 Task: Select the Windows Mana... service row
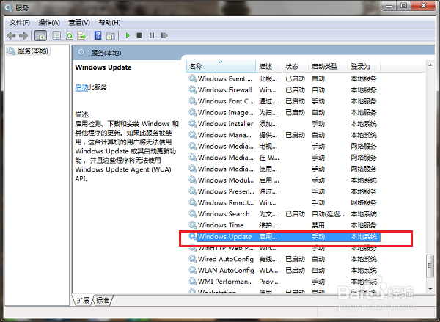[x=284, y=135]
